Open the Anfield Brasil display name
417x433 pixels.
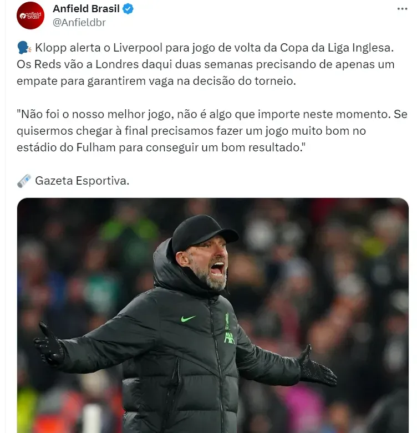tap(86, 9)
